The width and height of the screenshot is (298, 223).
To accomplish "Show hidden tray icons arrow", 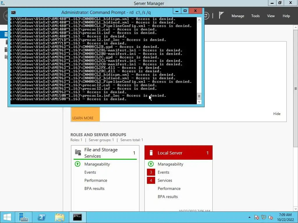I will click(249, 217).
